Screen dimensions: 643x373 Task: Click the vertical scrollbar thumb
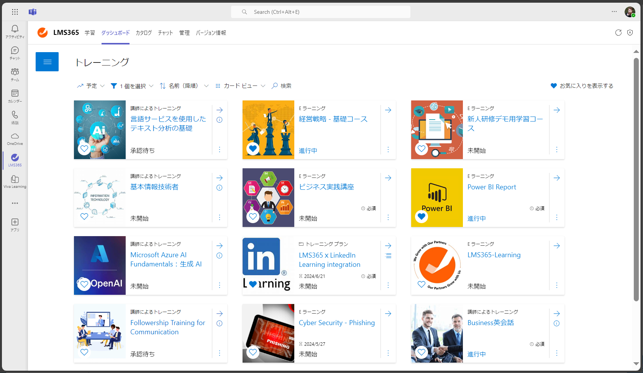[636, 179]
